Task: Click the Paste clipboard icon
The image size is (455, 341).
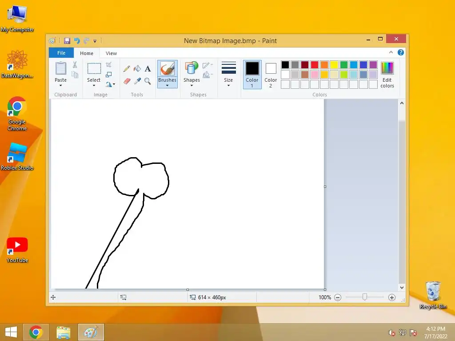Action: pos(60,68)
